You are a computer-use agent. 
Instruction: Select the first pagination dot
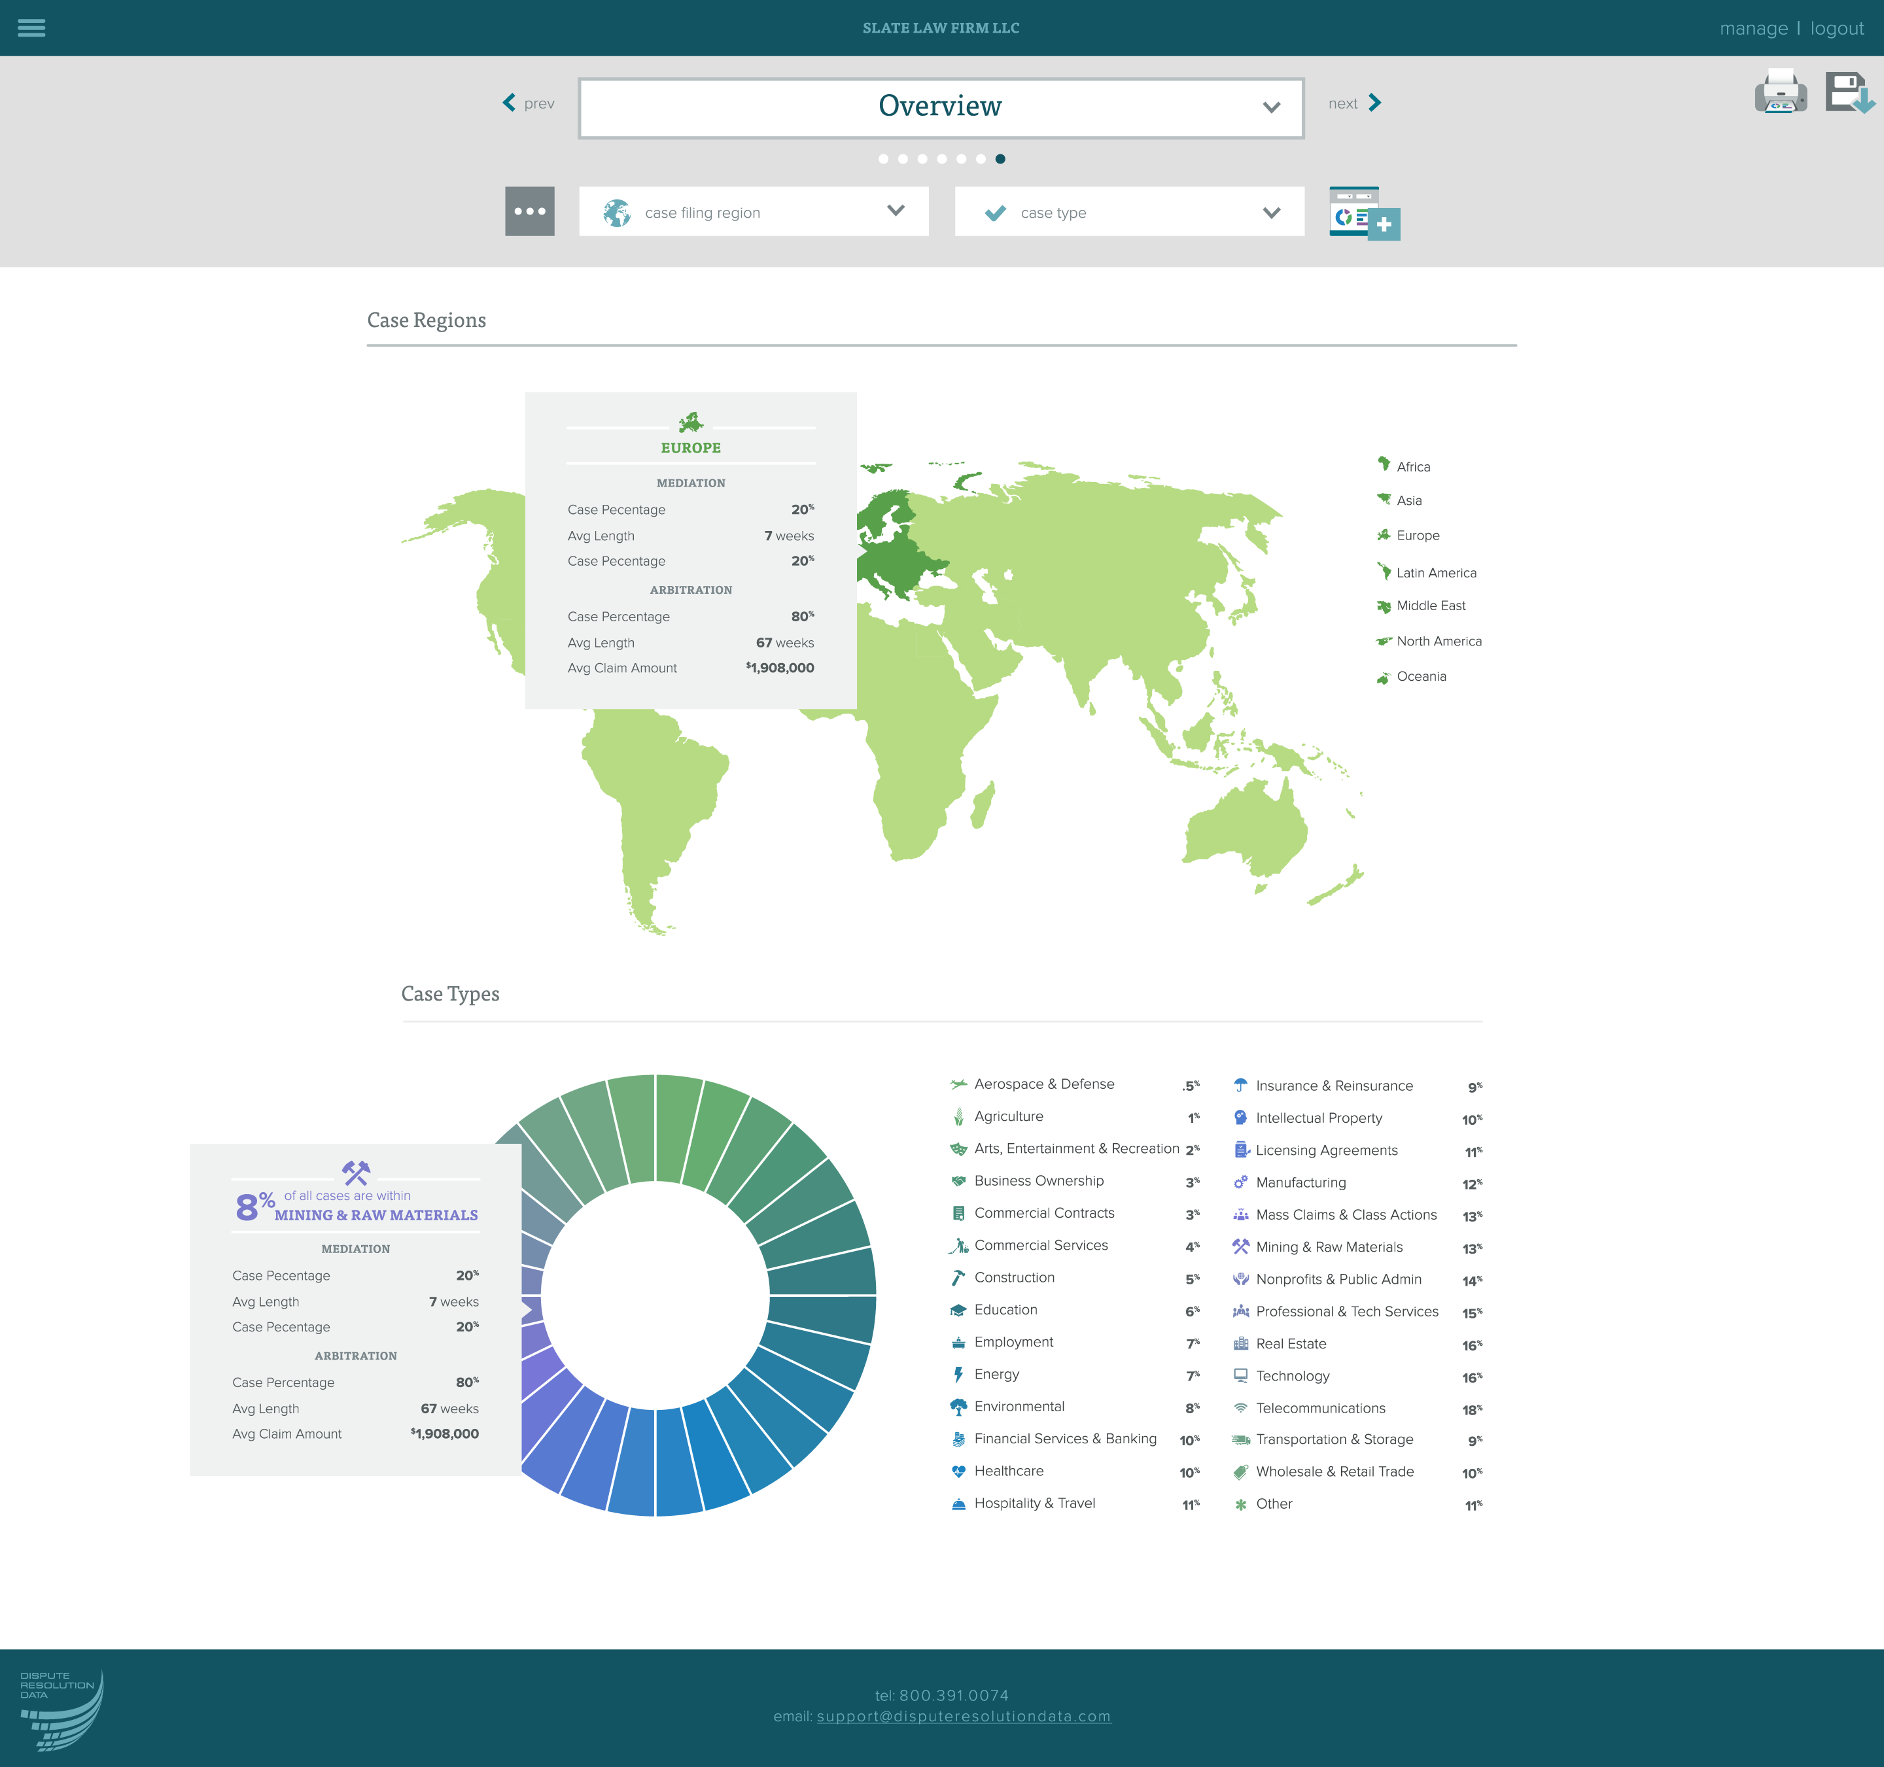tap(883, 159)
